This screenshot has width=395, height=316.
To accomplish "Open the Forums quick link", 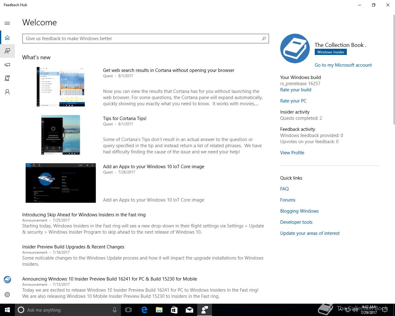I will tap(288, 200).
